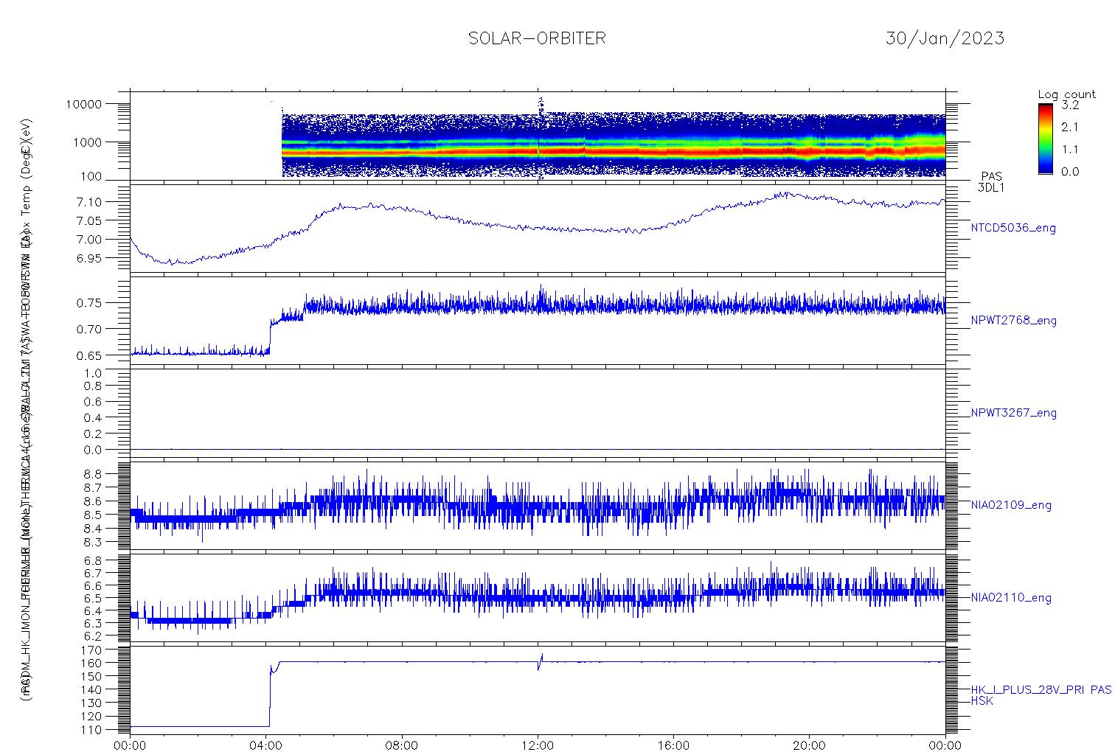Click the Log count colorbar gradient
1115x752 pixels.
click(x=1045, y=139)
